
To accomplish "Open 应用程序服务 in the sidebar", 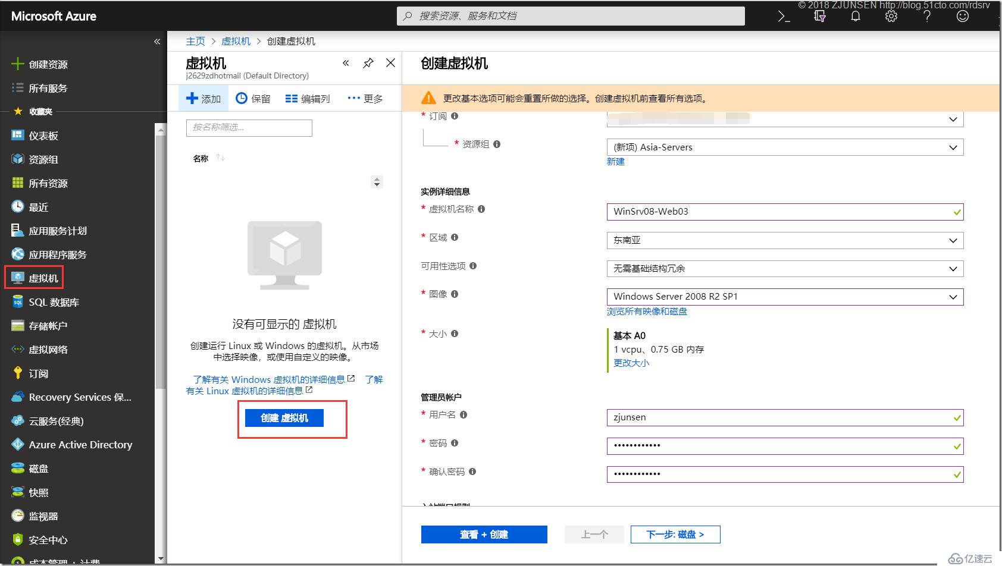I will pyautogui.click(x=49, y=254).
